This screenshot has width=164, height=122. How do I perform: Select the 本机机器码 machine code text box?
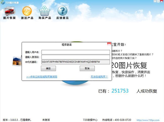(x=76, y=62)
